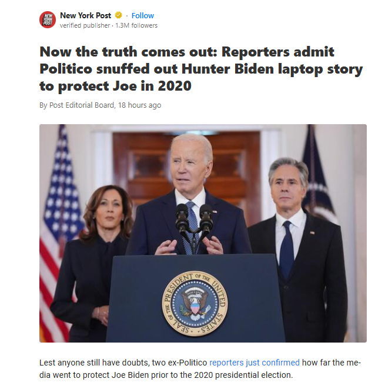The width and height of the screenshot is (385, 392).
Task: Click the 'By Post Editorial Board' byline
Action: point(77,105)
